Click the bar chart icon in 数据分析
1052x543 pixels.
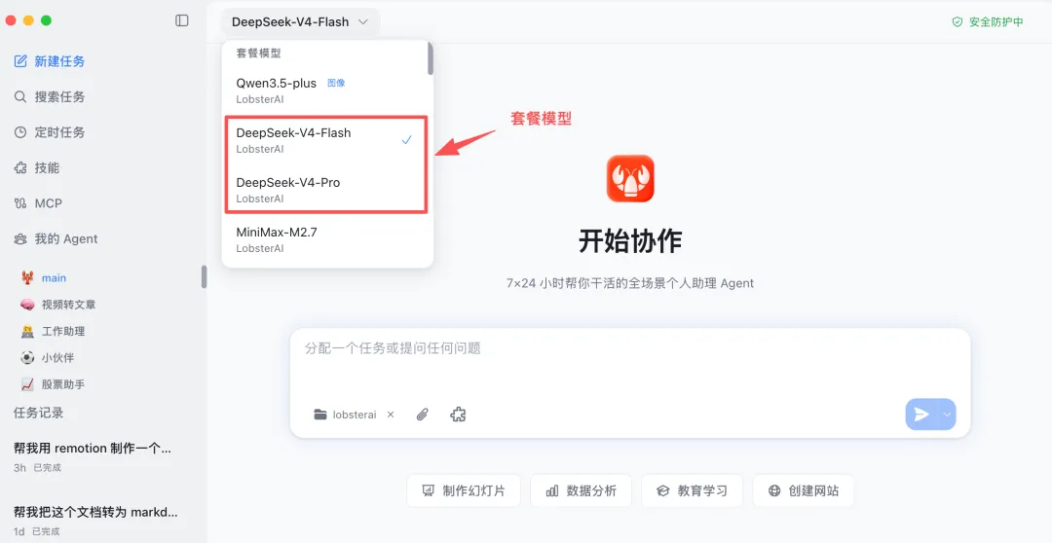tap(552, 490)
